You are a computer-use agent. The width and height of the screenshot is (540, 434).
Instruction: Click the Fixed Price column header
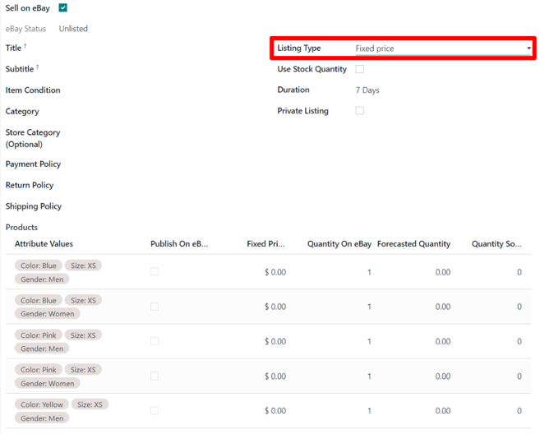265,244
